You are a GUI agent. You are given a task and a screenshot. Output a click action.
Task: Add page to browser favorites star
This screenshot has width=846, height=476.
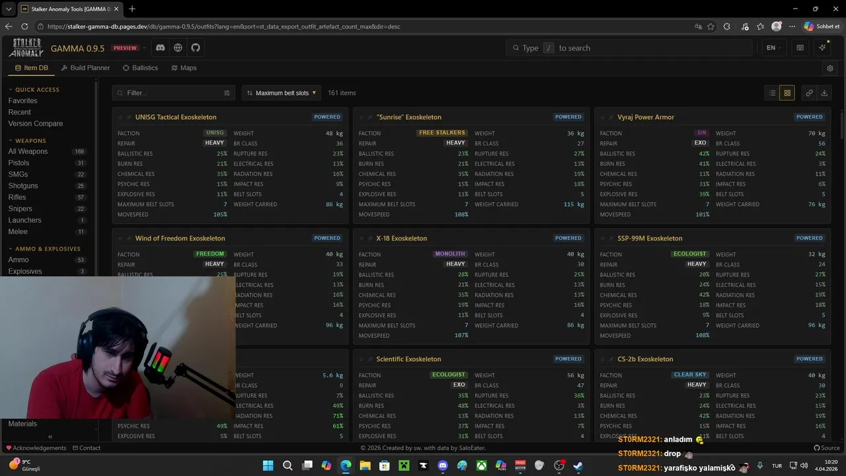(711, 26)
